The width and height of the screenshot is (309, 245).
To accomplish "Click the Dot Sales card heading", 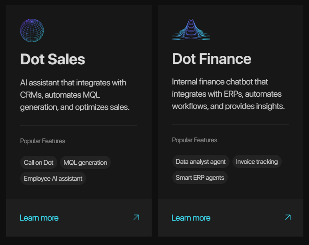I will 53,59.
